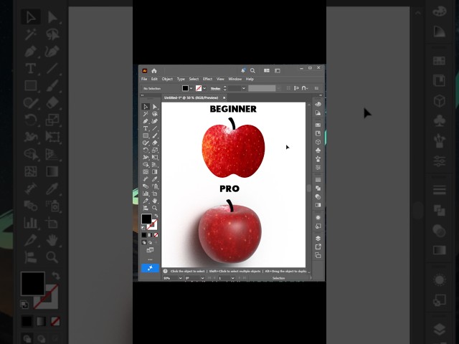Select the Column Graph tool
The width and height of the screenshot is (459, 344).
tap(146, 193)
